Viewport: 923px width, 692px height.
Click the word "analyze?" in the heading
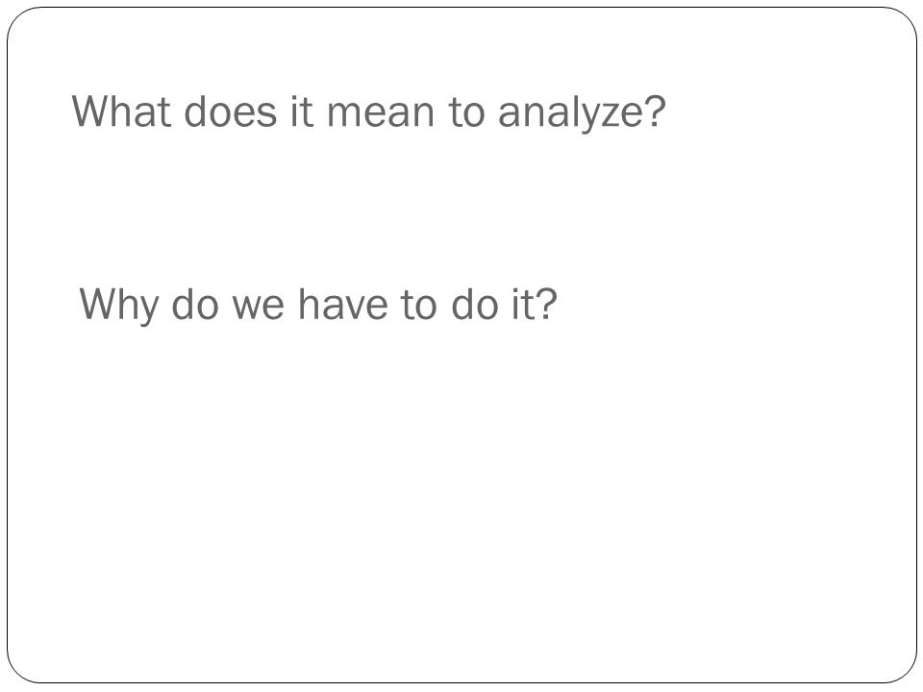pyautogui.click(x=582, y=112)
